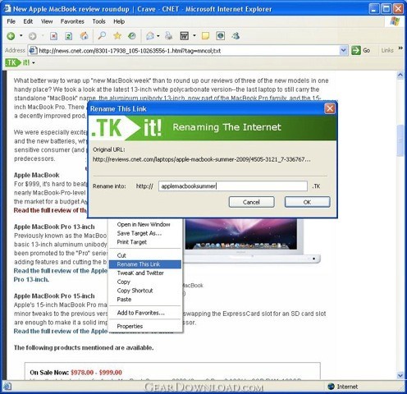407x394 pixels.
Task: Open the MacBook Pro 15-inch review link
Action: tap(60, 331)
